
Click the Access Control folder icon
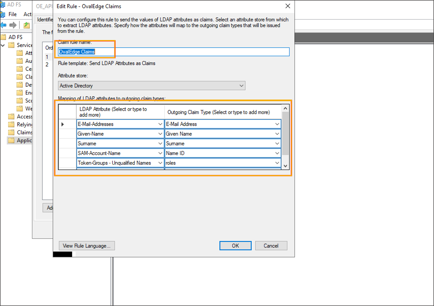click(x=11, y=117)
